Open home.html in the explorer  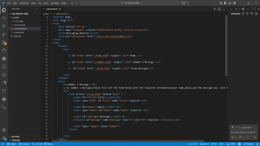20,25
